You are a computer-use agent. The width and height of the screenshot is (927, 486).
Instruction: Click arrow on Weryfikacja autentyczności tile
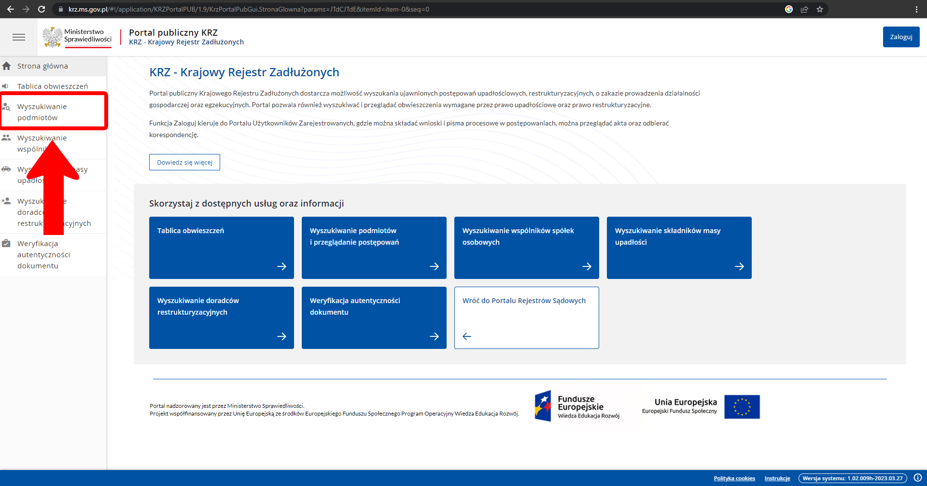coord(435,336)
